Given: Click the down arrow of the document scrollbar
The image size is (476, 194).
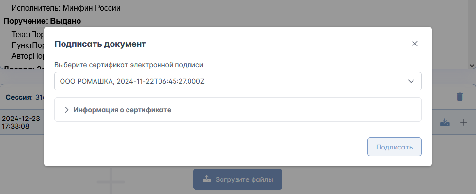Looking at the screenshot, I should pyautogui.click(x=472, y=65).
